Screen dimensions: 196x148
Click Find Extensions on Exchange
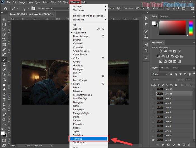point(88,16)
